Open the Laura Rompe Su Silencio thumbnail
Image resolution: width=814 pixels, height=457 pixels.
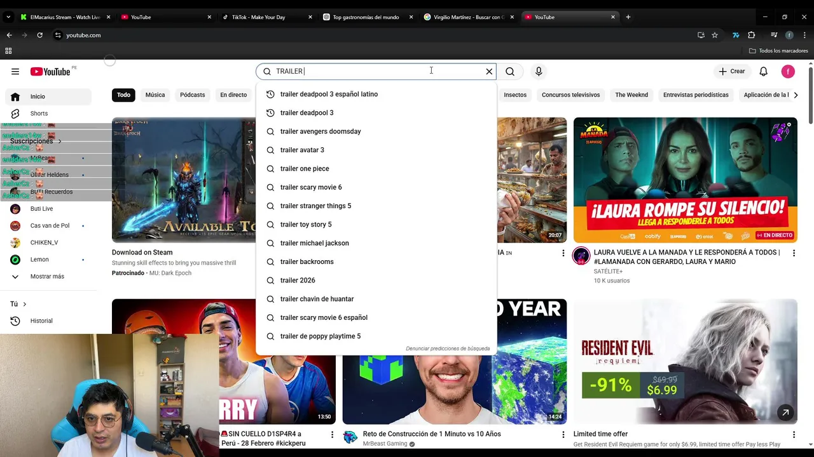685,180
